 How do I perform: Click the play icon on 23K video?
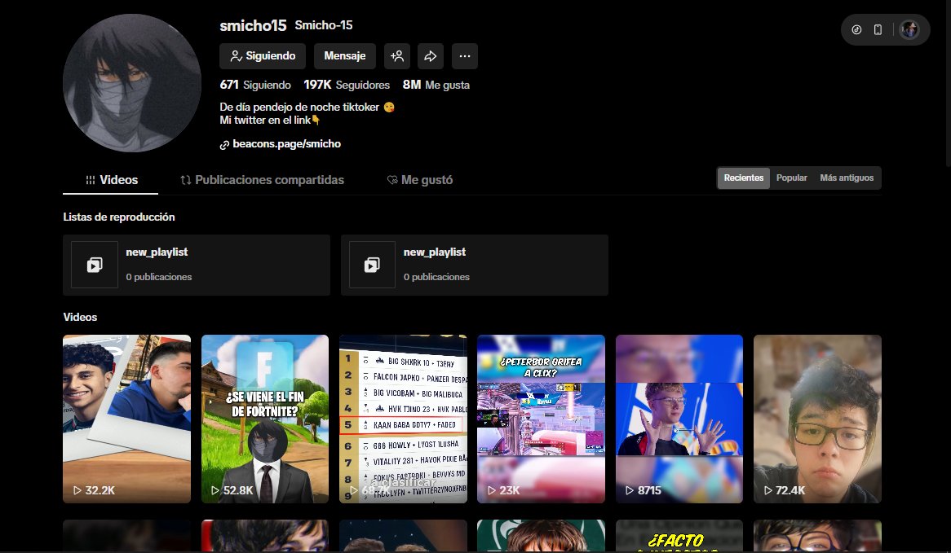[x=491, y=490]
